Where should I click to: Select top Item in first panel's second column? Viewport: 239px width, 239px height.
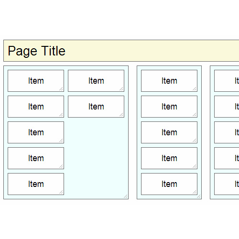[96, 81]
